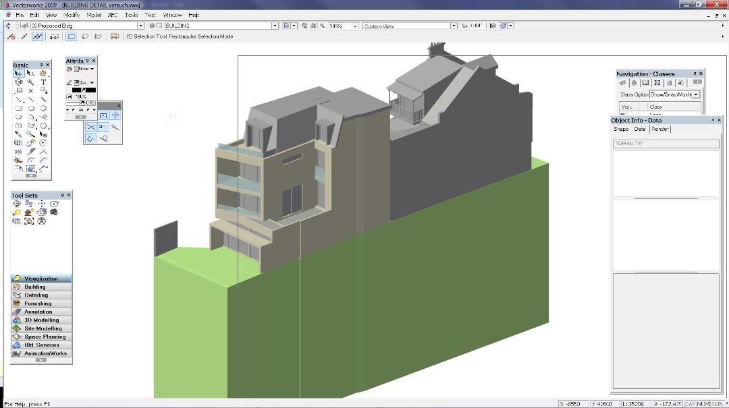Open the Modify menu
Image resolution: width=729 pixels, height=408 pixels.
click(x=72, y=15)
